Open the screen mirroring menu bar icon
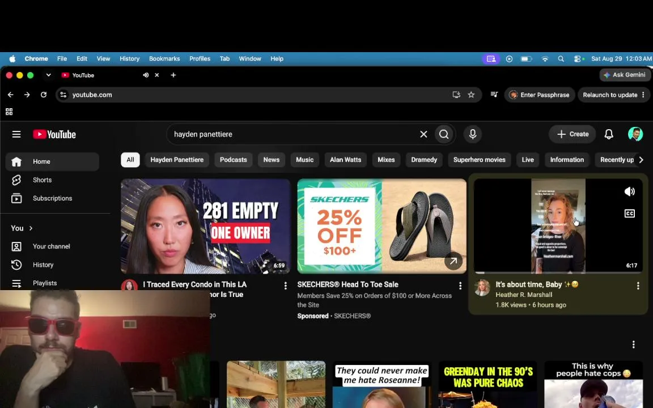 [491, 59]
